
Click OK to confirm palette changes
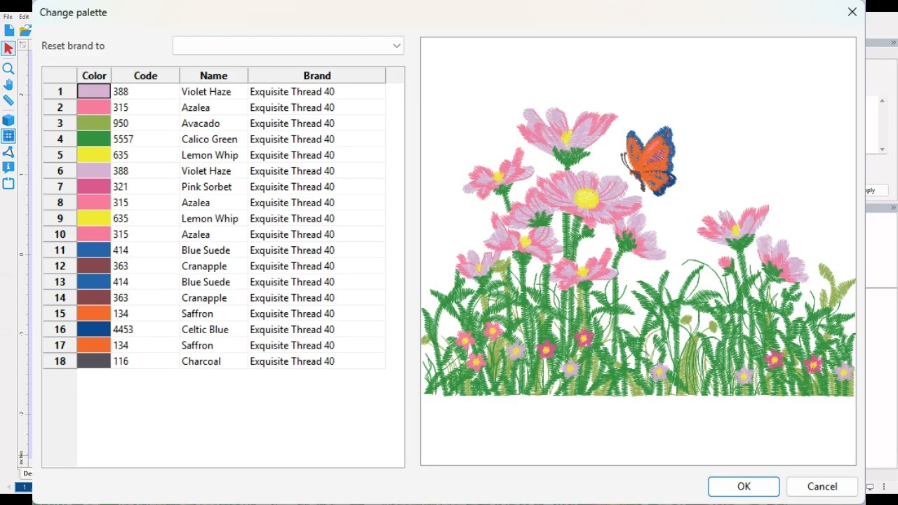pyautogui.click(x=744, y=487)
